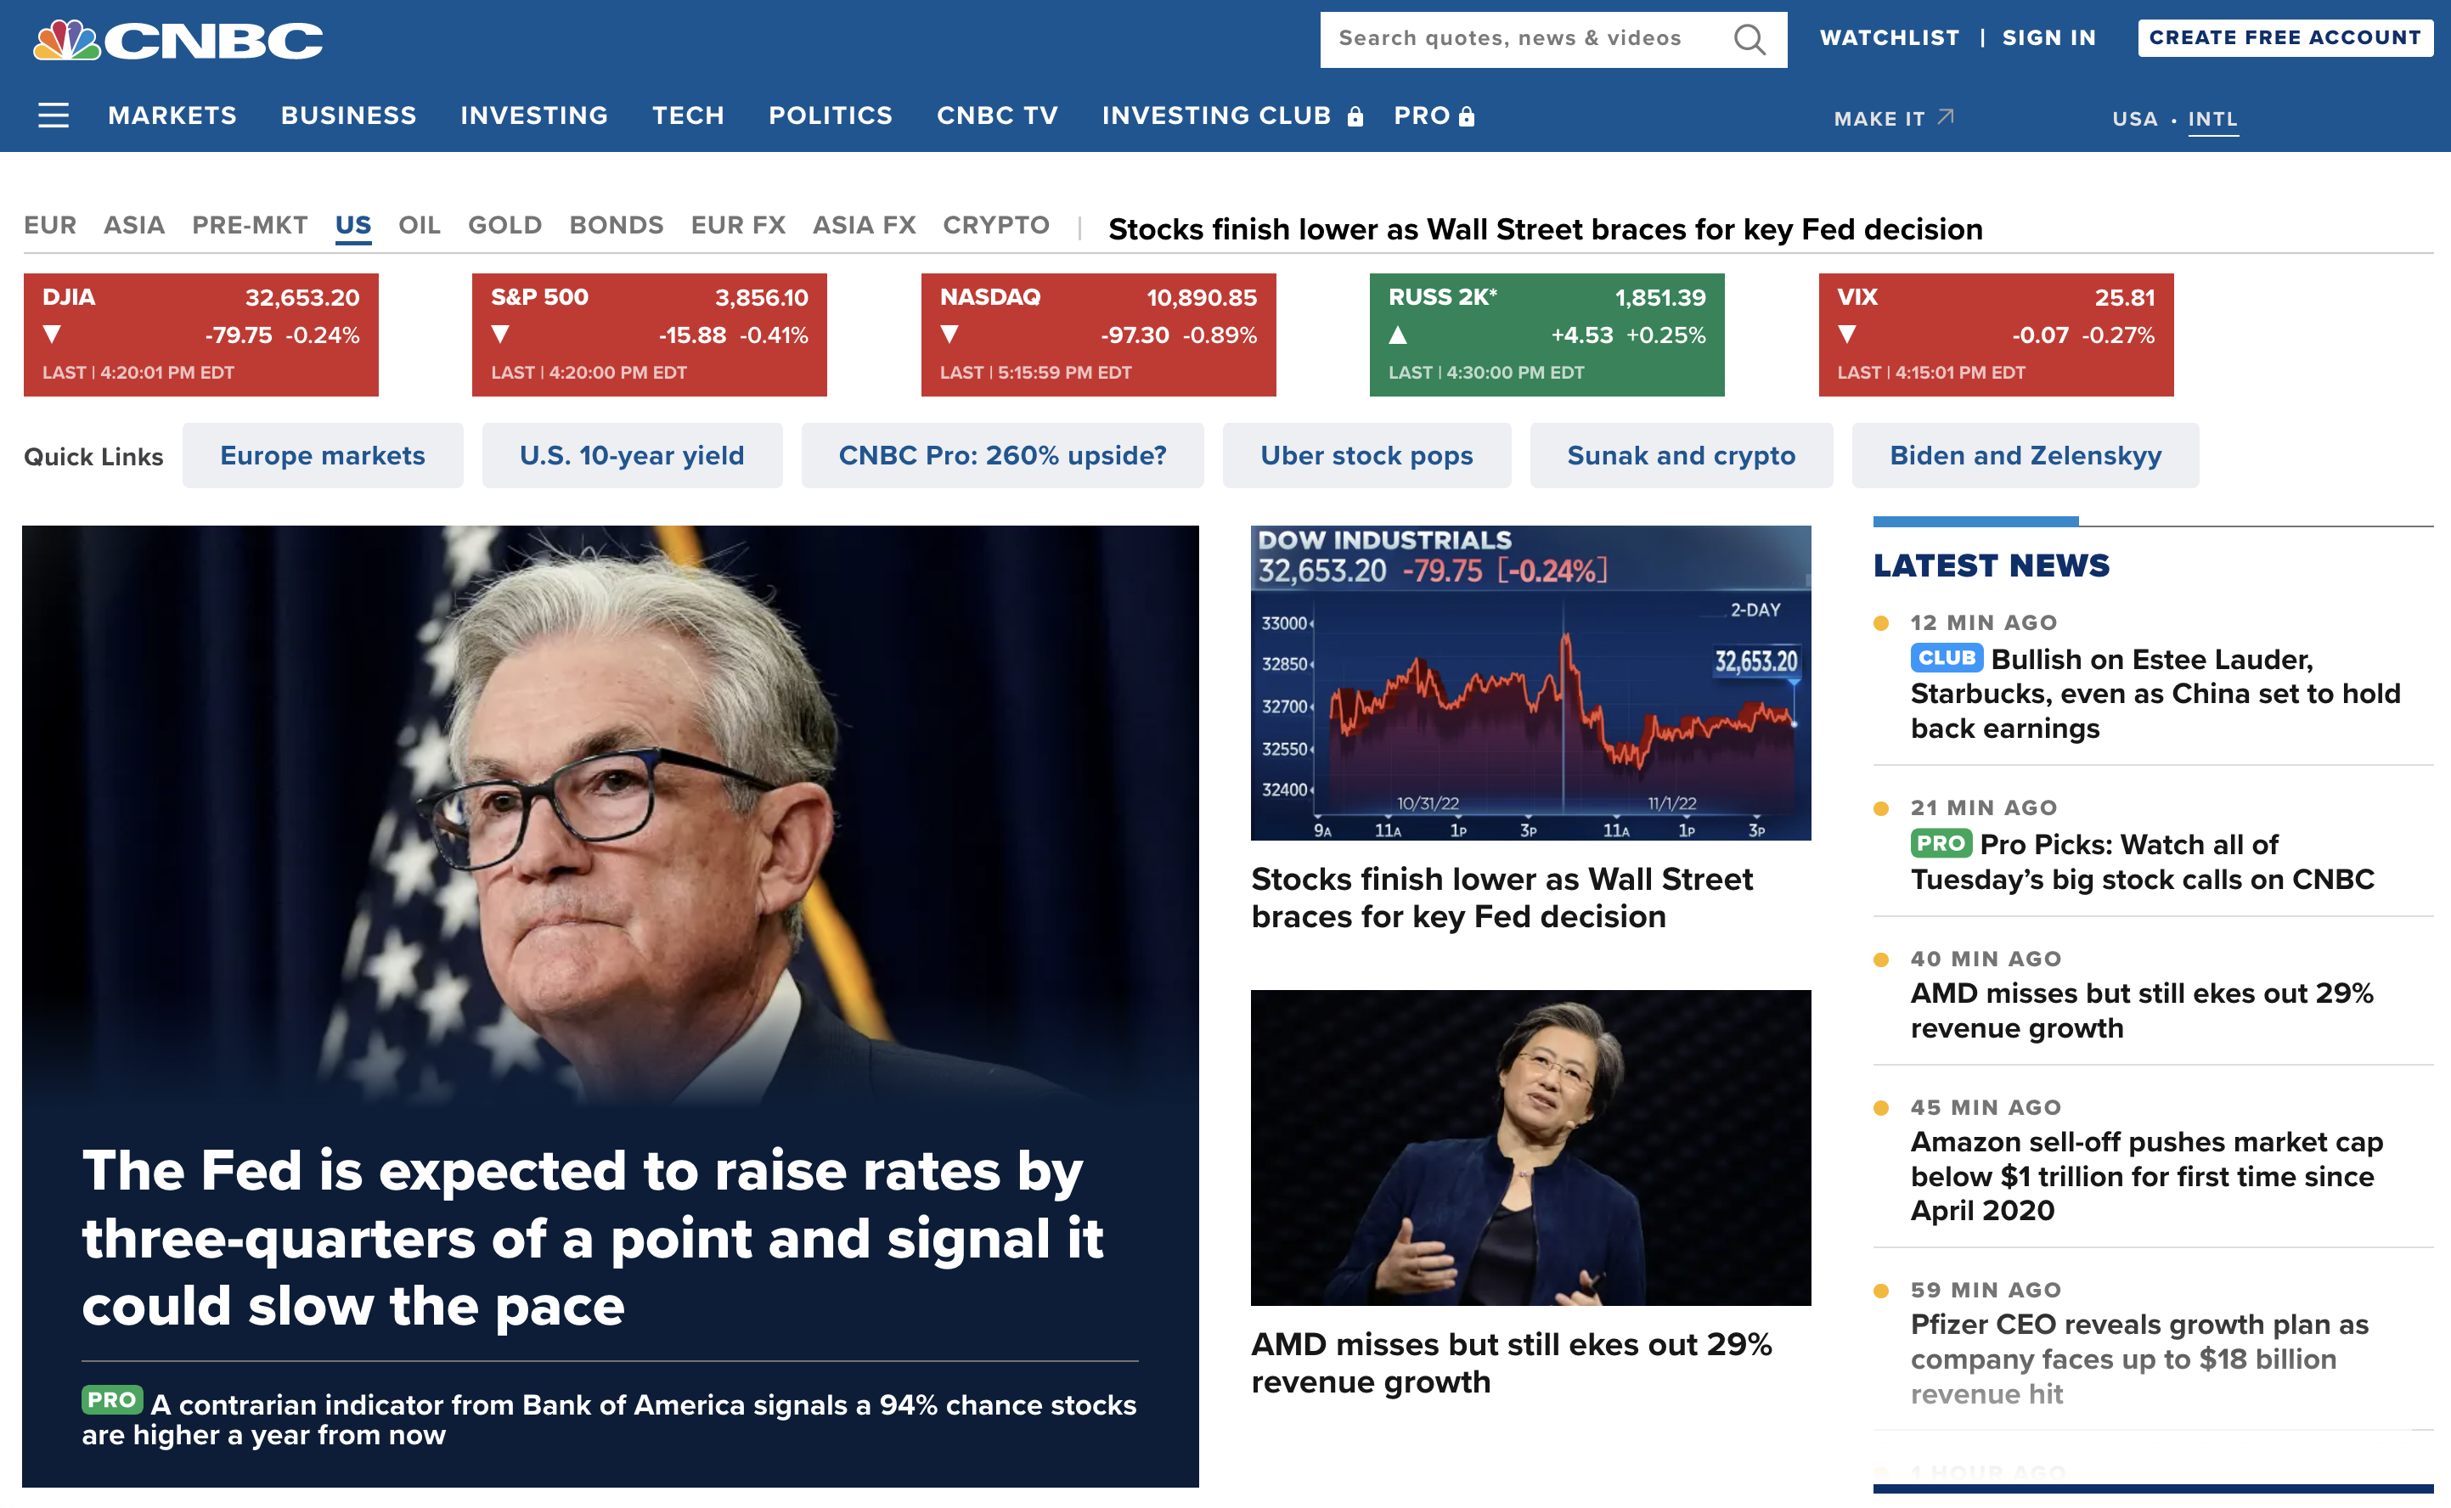The width and height of the screenshot is (2451, 1508).
Task: Click the PRO badge on Pro Picks story
Action: pyautogui.click(x=1941, y=844)
